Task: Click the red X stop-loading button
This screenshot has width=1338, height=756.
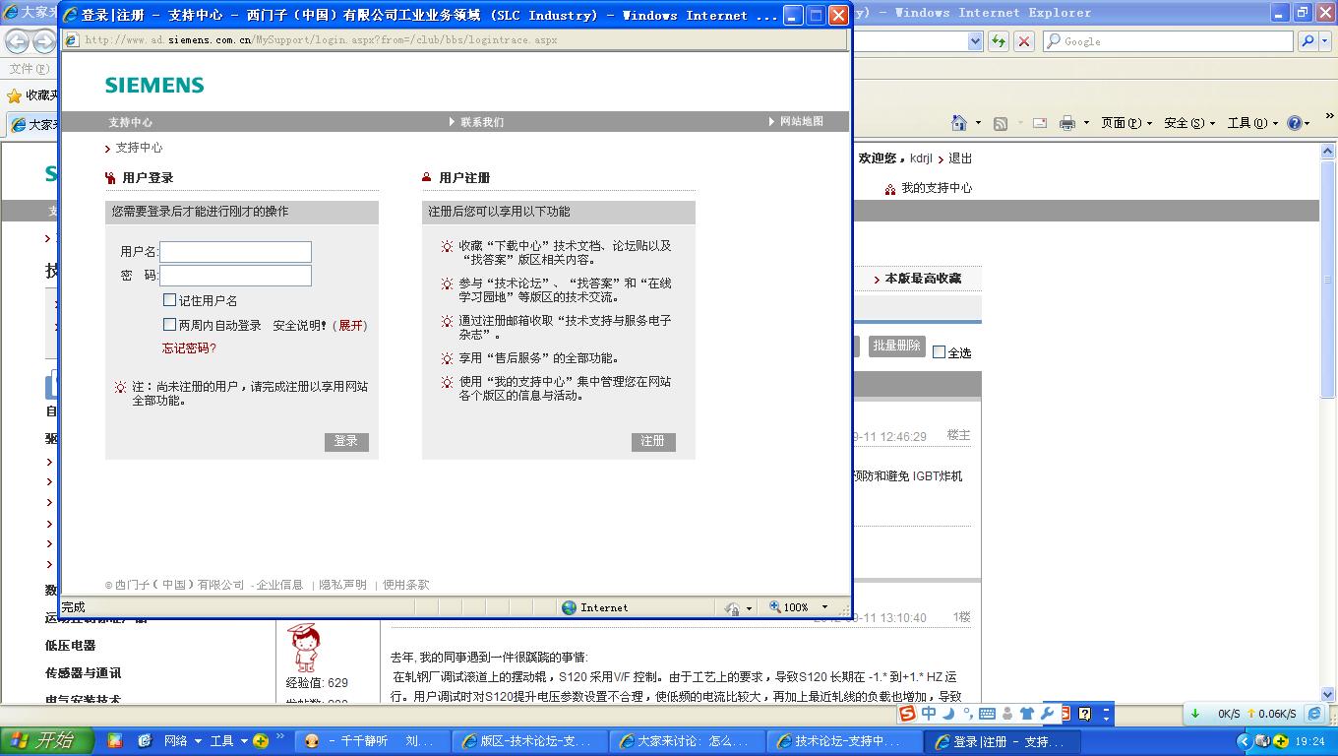Action: 1024,41
